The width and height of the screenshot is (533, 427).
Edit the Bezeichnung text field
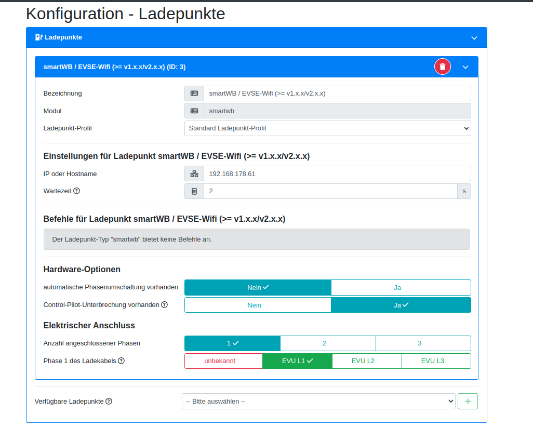click(337, 94)
